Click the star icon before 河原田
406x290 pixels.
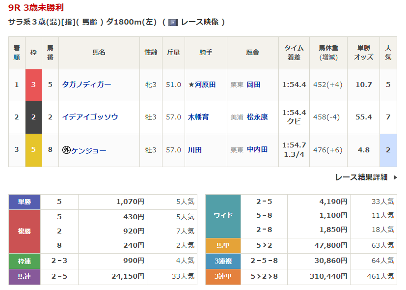pyautogui.click(x=191, y=85)
